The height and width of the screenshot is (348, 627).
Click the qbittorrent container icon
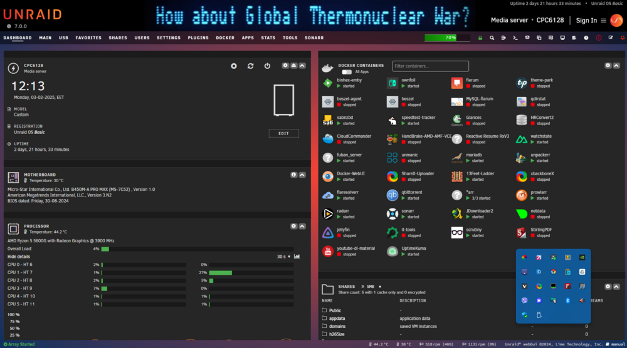click(393, 195)
